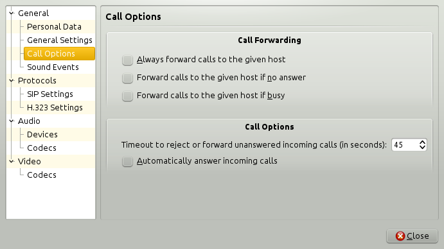Open Codecs under Video
The width and height of the screenshot is (444, 249).
click(42, 175)
